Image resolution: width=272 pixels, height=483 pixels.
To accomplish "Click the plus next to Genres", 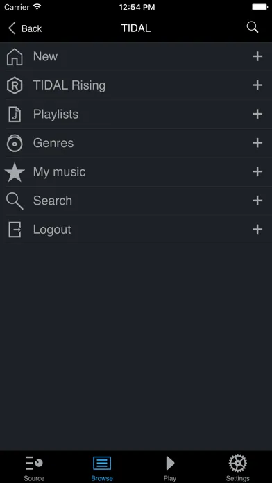I will (x=257, y=143).
